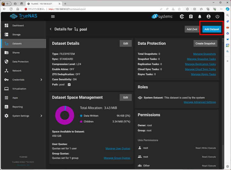
Task: Open Manage Snapshots link
Action: point(204,54)
